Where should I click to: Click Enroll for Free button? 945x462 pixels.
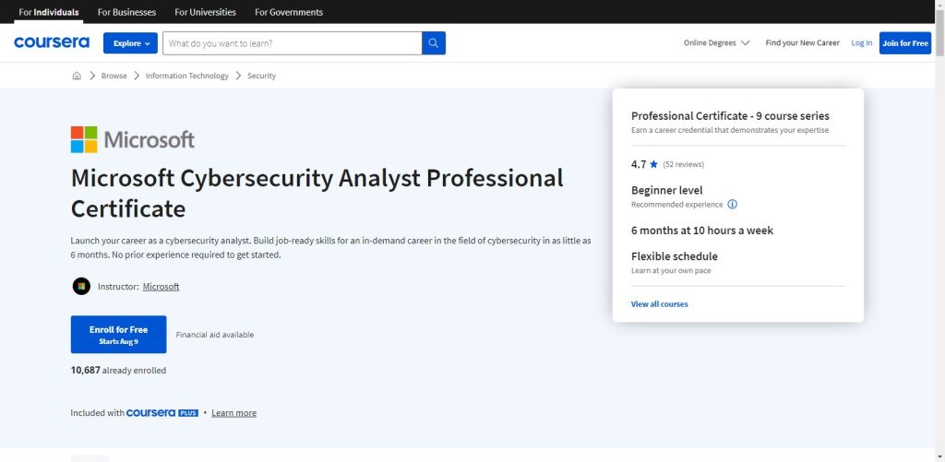tap(119, 335)
